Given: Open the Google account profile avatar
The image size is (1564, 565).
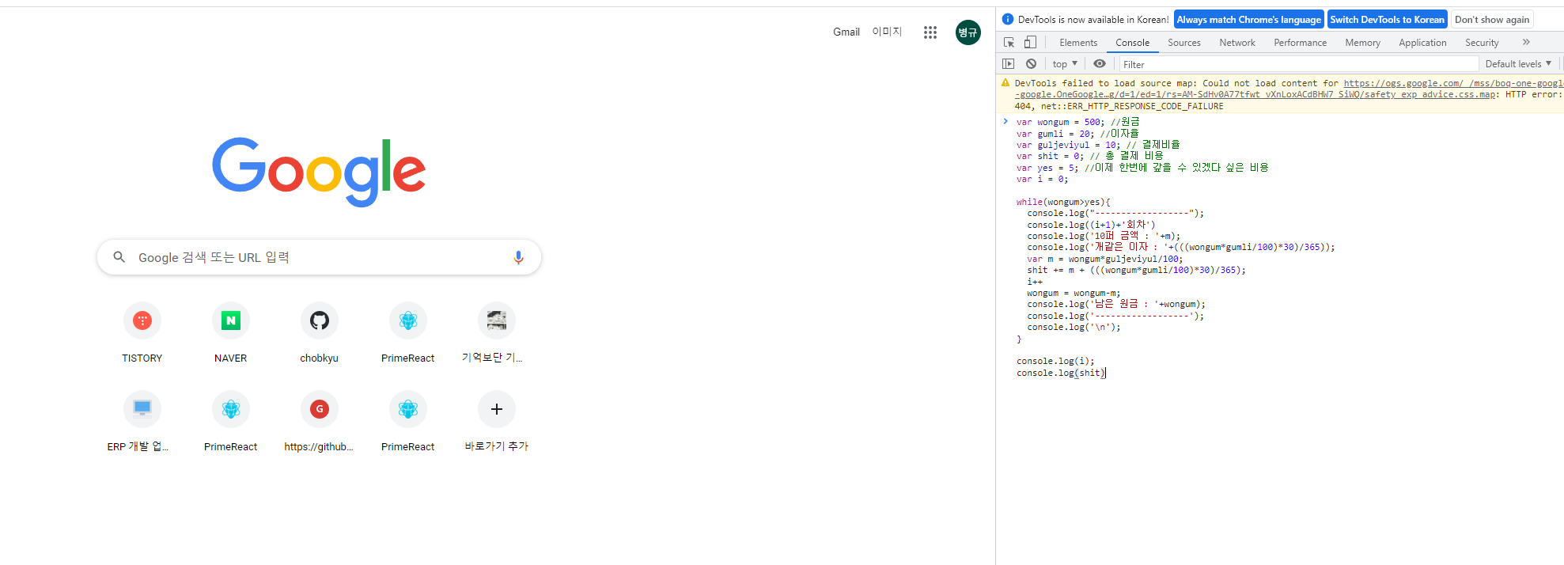Looking at the screenshot, I should [x=968, y=32].
